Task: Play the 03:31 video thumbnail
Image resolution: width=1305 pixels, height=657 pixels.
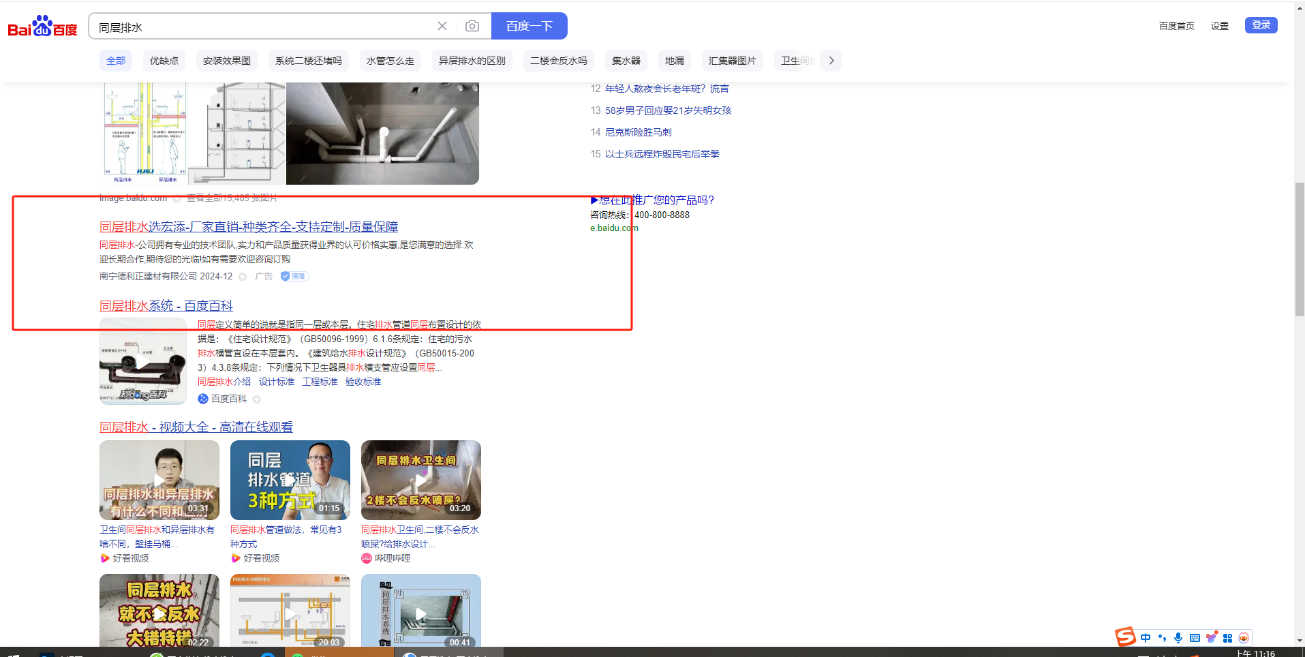Action: (159, 480)
